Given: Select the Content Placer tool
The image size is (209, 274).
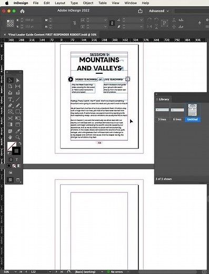Looking at the screenshot, I should click(18, 92).
